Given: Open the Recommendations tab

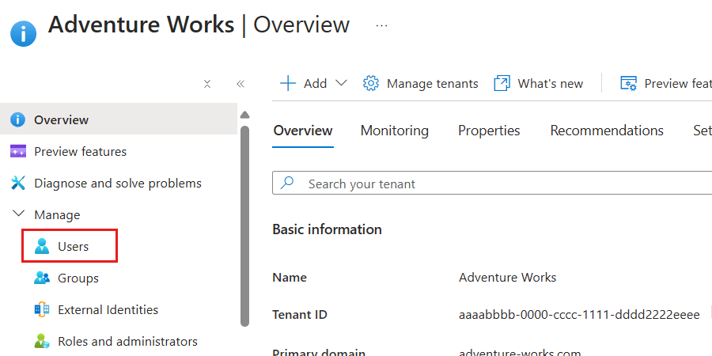Looking at the screenshot, I should tap(607, 131).
